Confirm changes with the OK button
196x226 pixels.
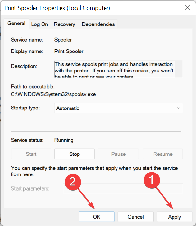[x=97, y=217]
